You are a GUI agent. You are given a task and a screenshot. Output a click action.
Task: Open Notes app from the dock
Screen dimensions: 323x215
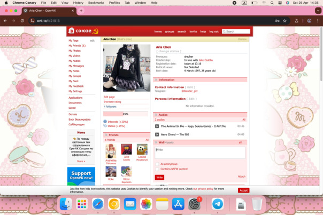pyautogui.click(x=162, y=204)
